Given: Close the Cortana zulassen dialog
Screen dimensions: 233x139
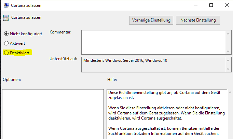Looking at the screenshot, I should (226, 5).
